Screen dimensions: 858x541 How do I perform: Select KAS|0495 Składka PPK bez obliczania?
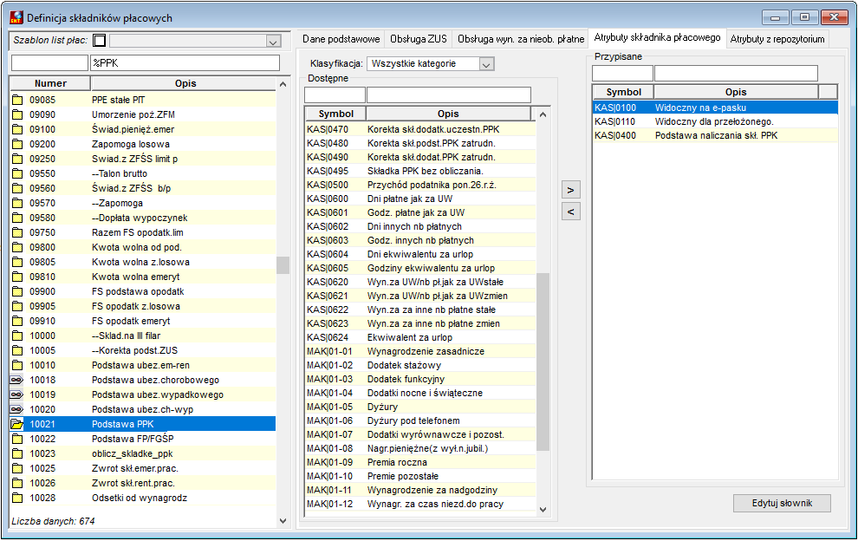(x=420, y=171)
